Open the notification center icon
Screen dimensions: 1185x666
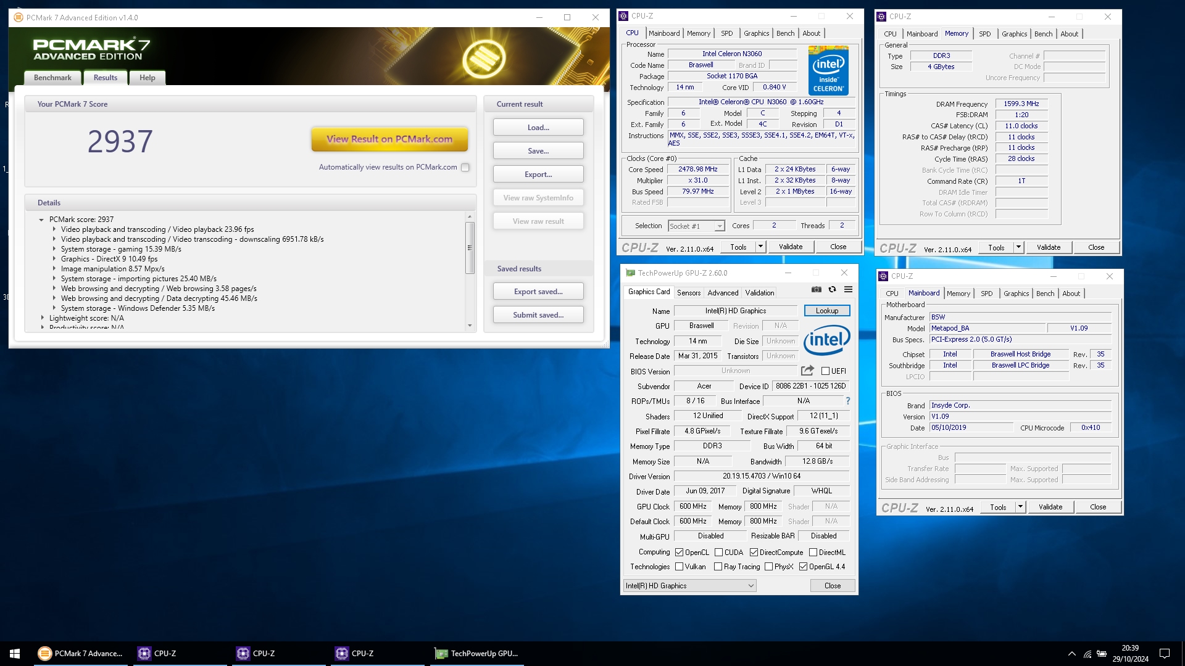point(1165,654)
